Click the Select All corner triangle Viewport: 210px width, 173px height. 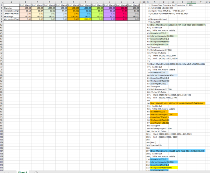tap(1, 2)
